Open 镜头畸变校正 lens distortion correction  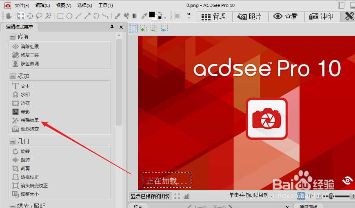coord(30,186)
